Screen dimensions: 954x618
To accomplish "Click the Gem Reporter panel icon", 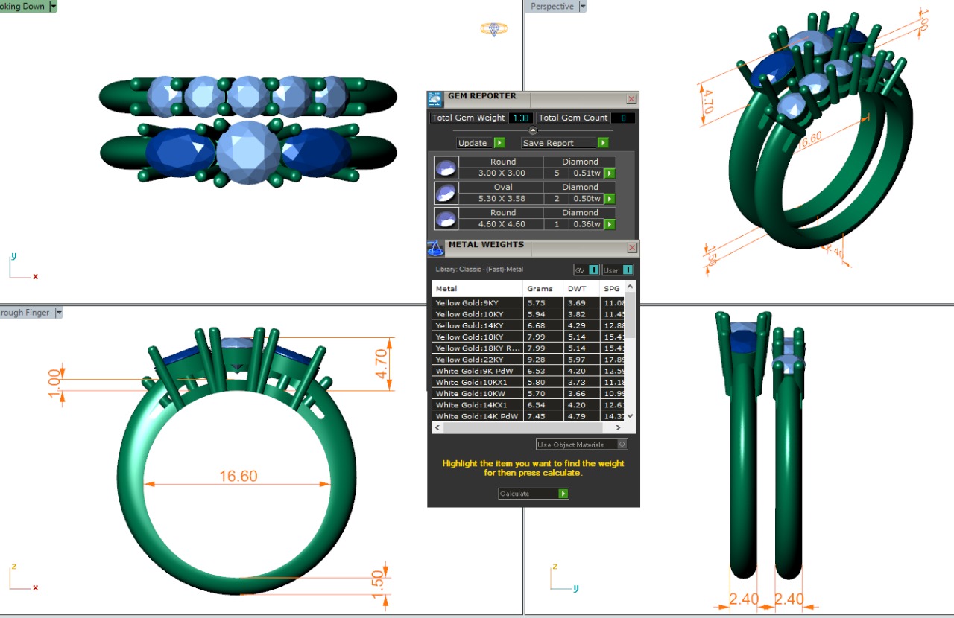I will click(435, 100).
